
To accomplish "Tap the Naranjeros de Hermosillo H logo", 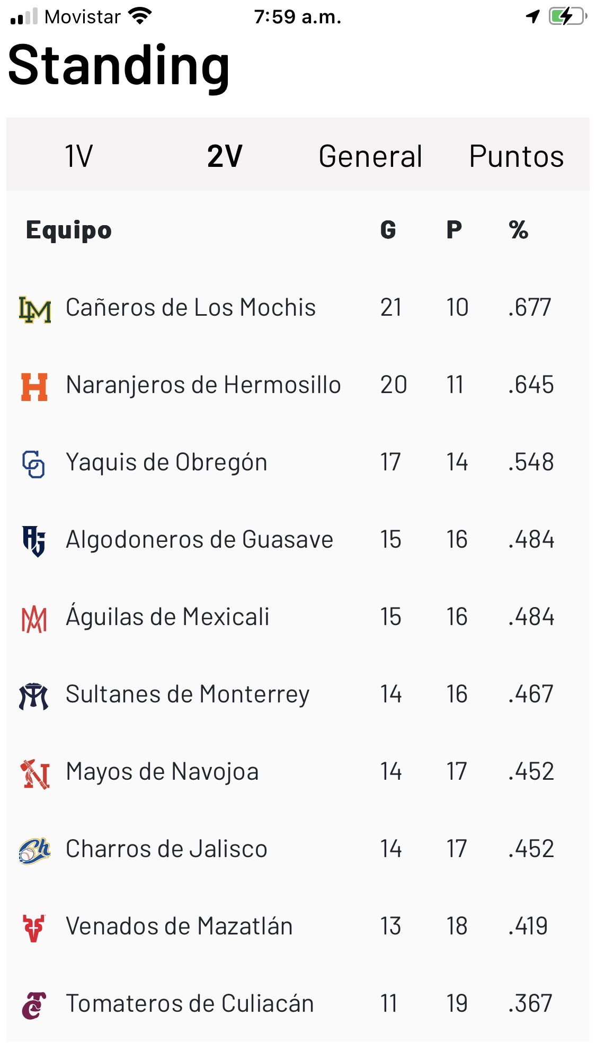I will click(34, 387).
